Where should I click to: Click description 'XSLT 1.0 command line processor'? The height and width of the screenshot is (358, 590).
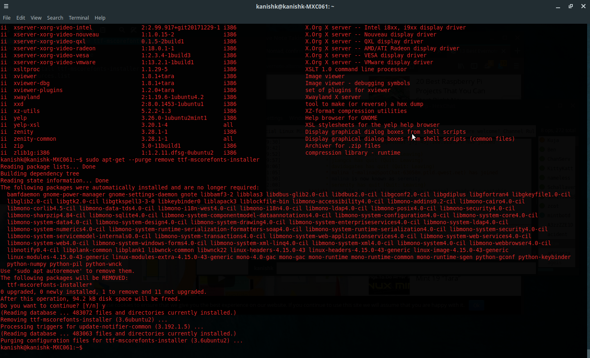pos(356,69)
